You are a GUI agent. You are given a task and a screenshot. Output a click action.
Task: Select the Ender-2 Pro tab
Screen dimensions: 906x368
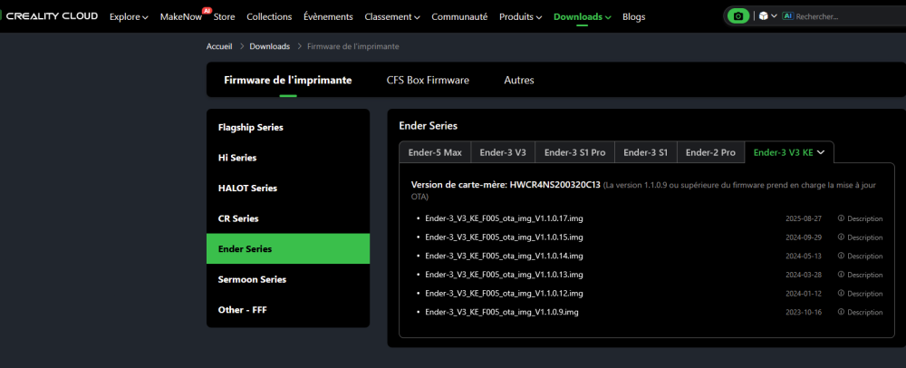tap(710, 152)
